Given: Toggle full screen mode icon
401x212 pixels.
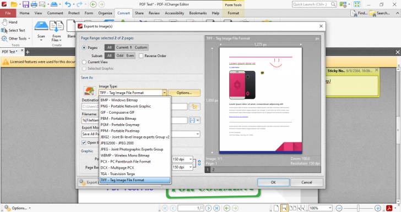Looking at the screenshot, I should pos(357,4).
